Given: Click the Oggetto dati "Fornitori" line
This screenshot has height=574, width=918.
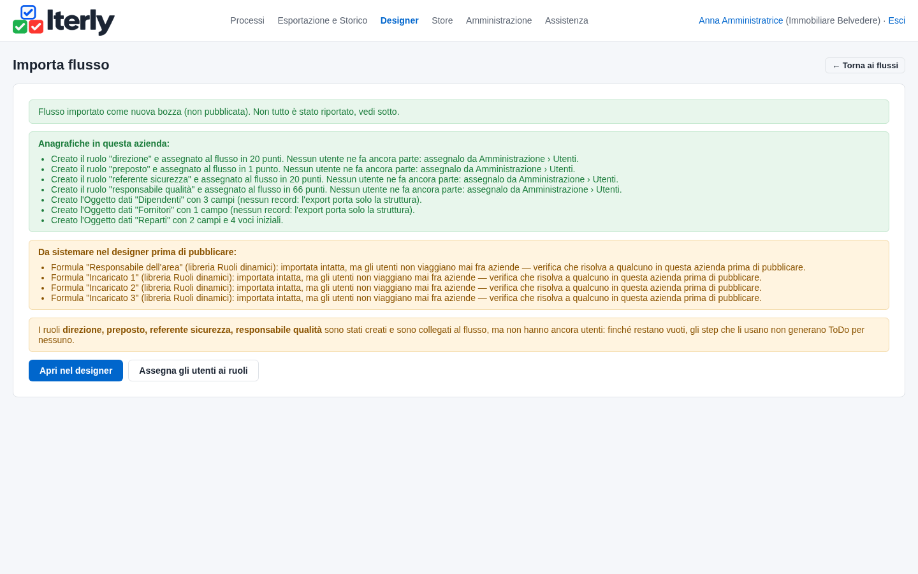Looking at the screenshot, I should [x=233, y=210].
